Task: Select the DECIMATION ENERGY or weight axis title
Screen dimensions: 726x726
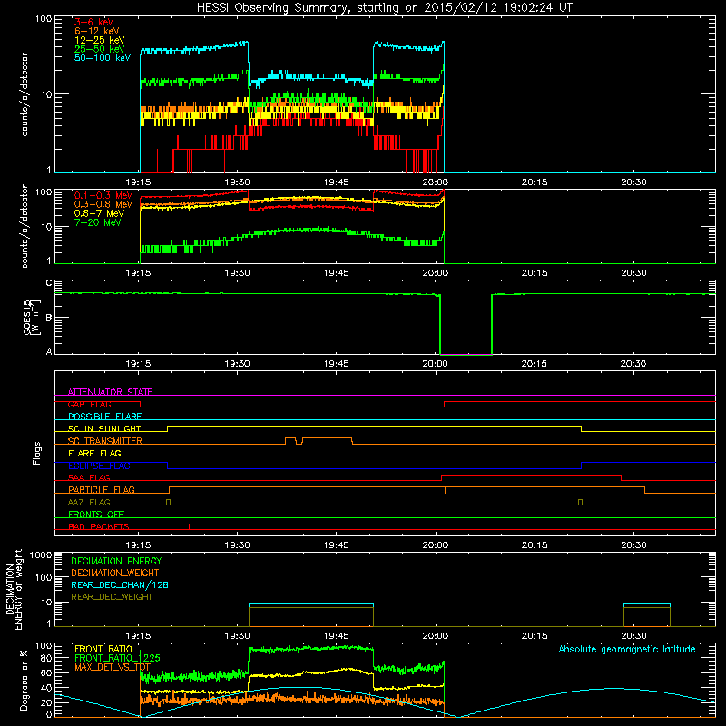Action: 14,589
